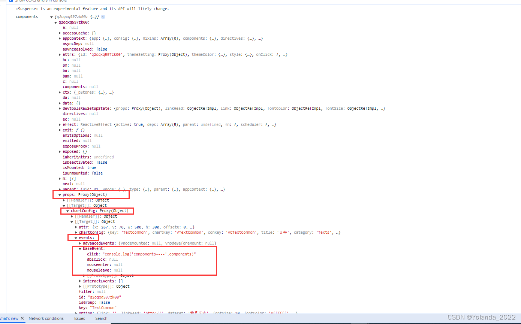
Task: Expand the data: {} entry
Action: pyautogui.click(x=60, y=103)
